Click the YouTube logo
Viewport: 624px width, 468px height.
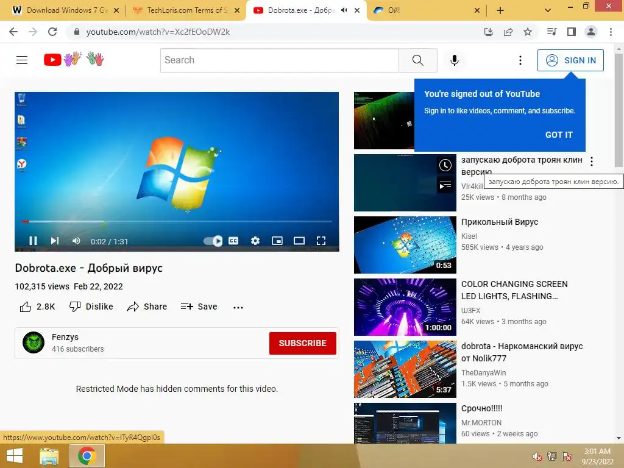[x=74, y=60]
